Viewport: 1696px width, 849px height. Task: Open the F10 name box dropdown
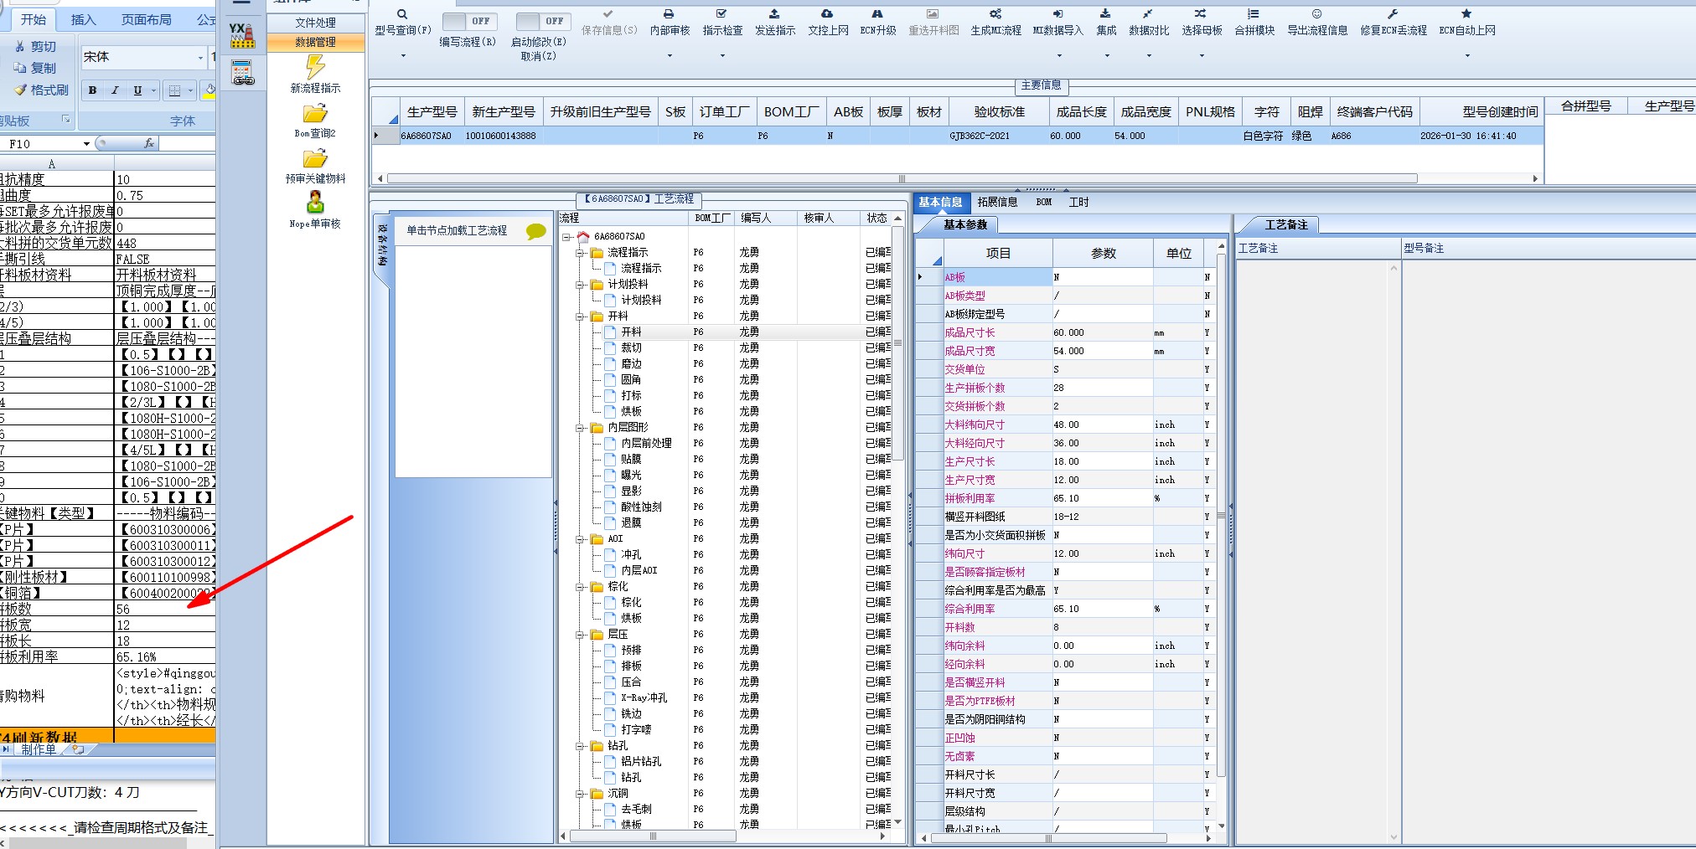click(86, 144)
